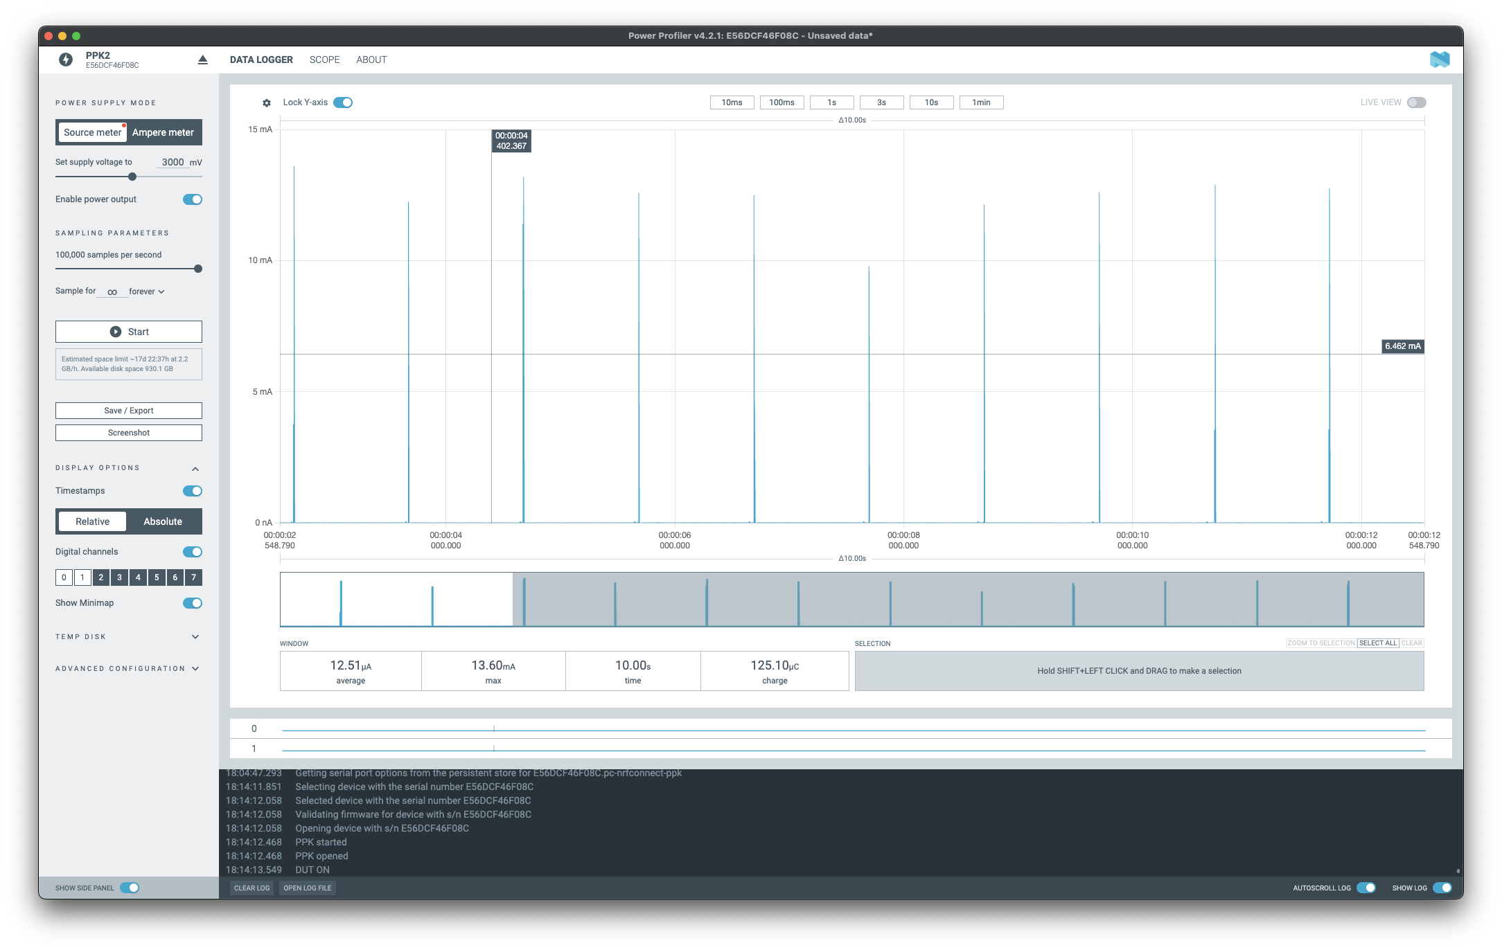Disable the Lock Y-axis toggle
The width and height of the screenshot is (1502, 950).
pos(343,102)
